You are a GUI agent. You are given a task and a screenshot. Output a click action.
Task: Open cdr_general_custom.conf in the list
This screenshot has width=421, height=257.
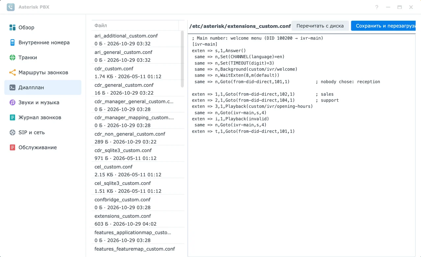[x=137, y=89]
